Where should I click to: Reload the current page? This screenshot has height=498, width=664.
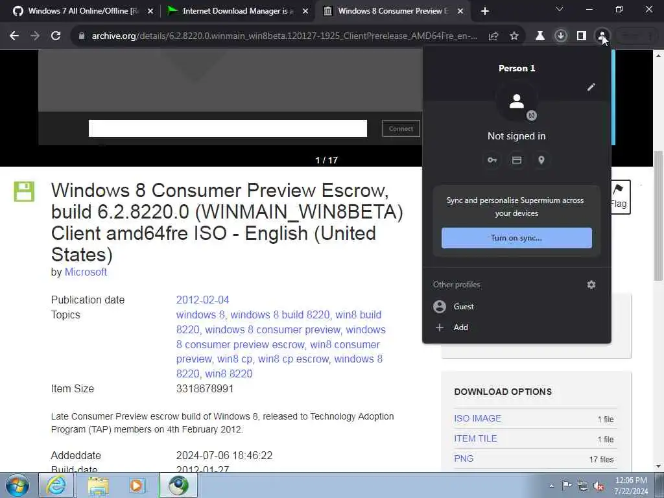click(x=56, y=36)
